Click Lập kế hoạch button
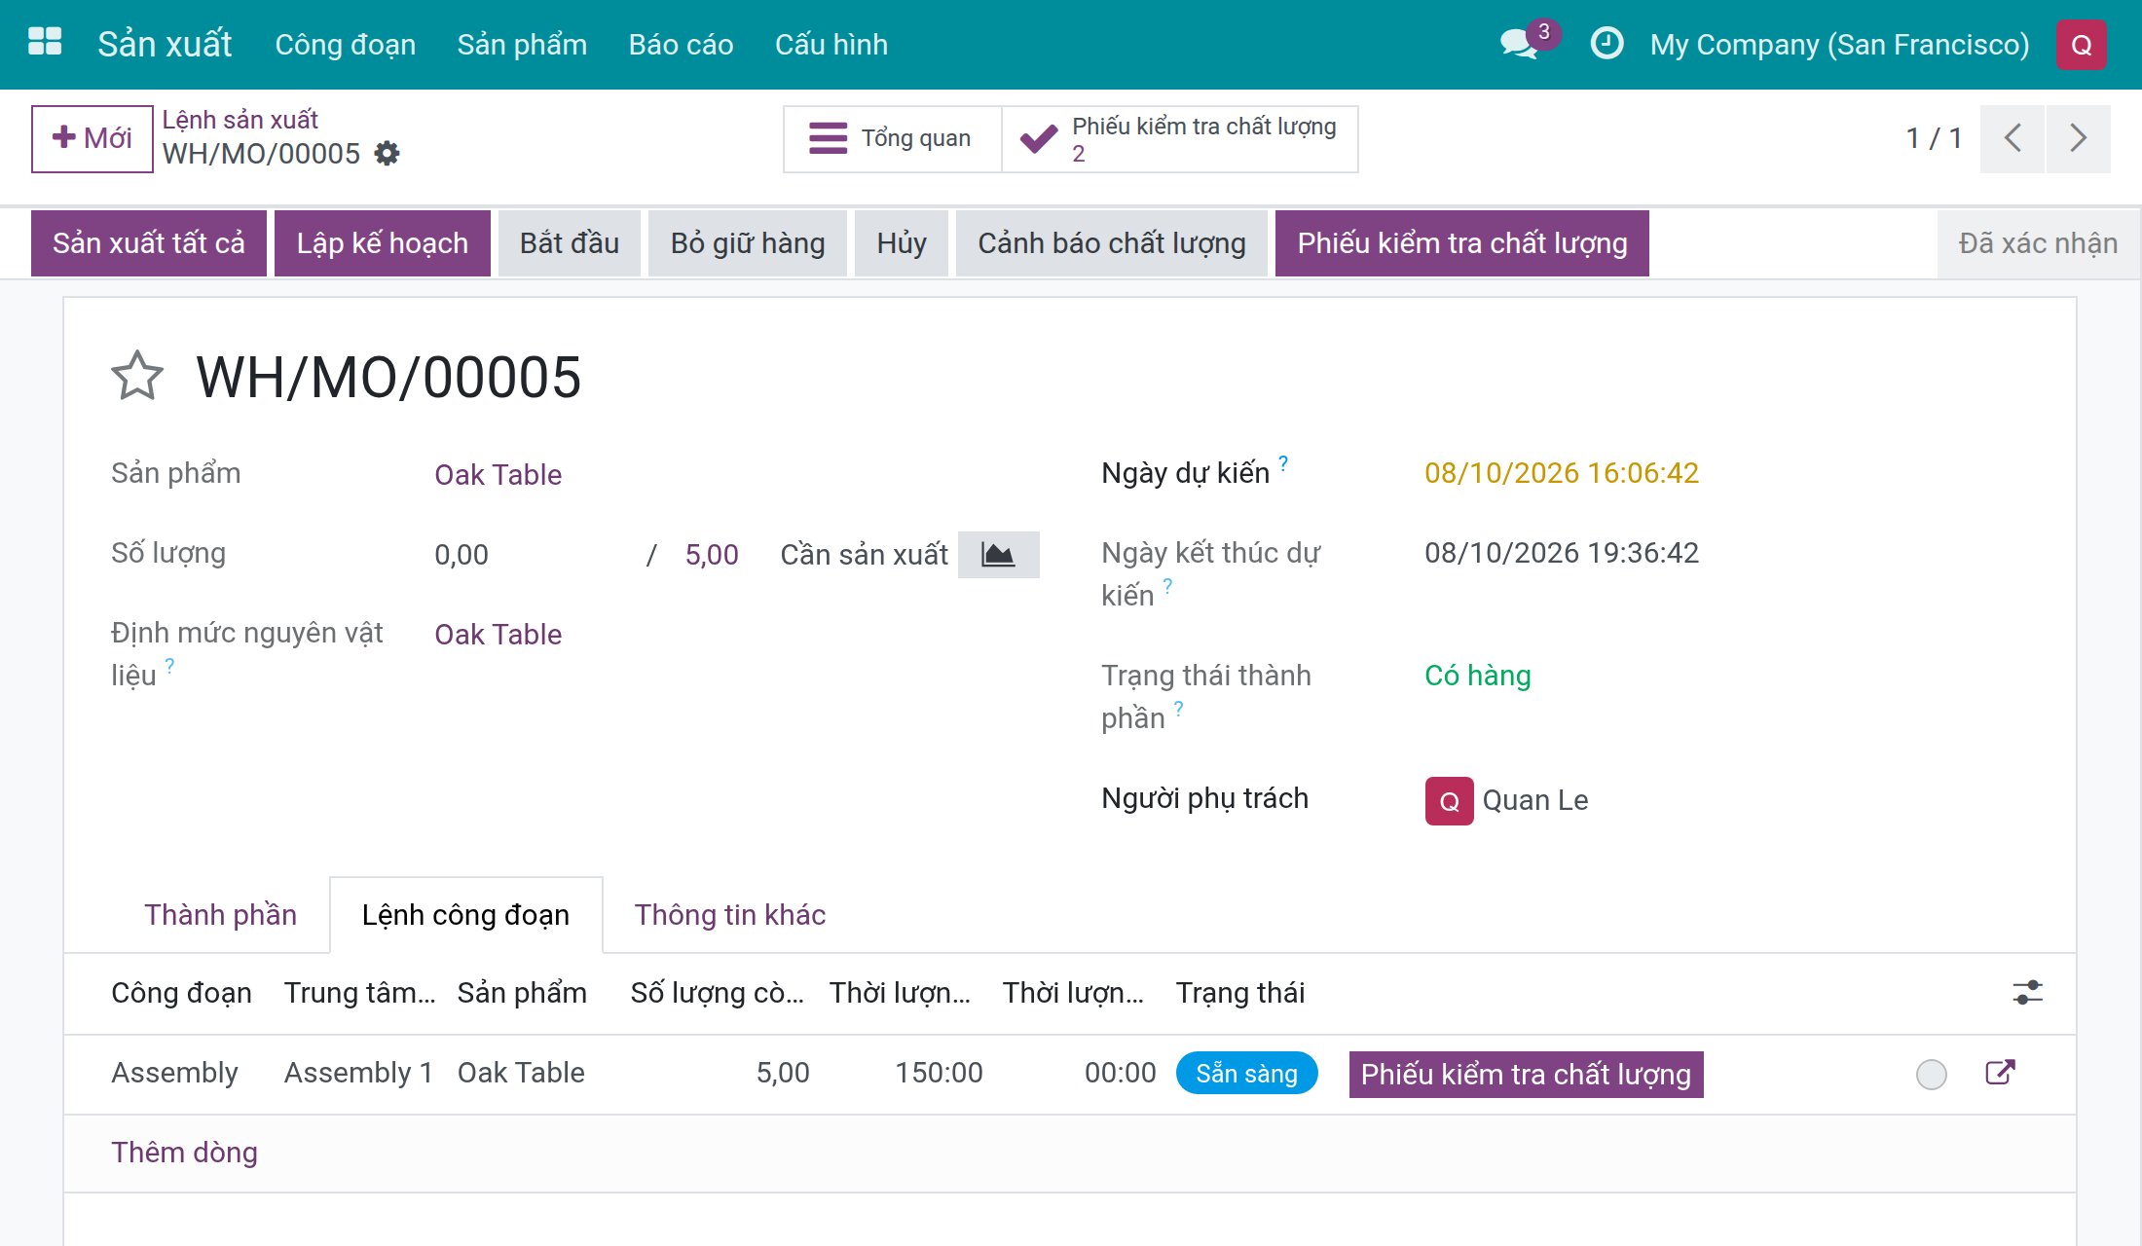The width and height of the screenshot is (2142, 1246). (383, 243)
